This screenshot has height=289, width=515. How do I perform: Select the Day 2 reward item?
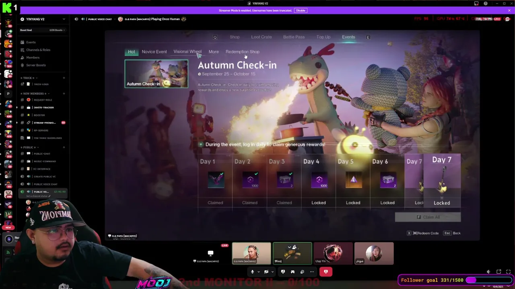coord(250,180)
